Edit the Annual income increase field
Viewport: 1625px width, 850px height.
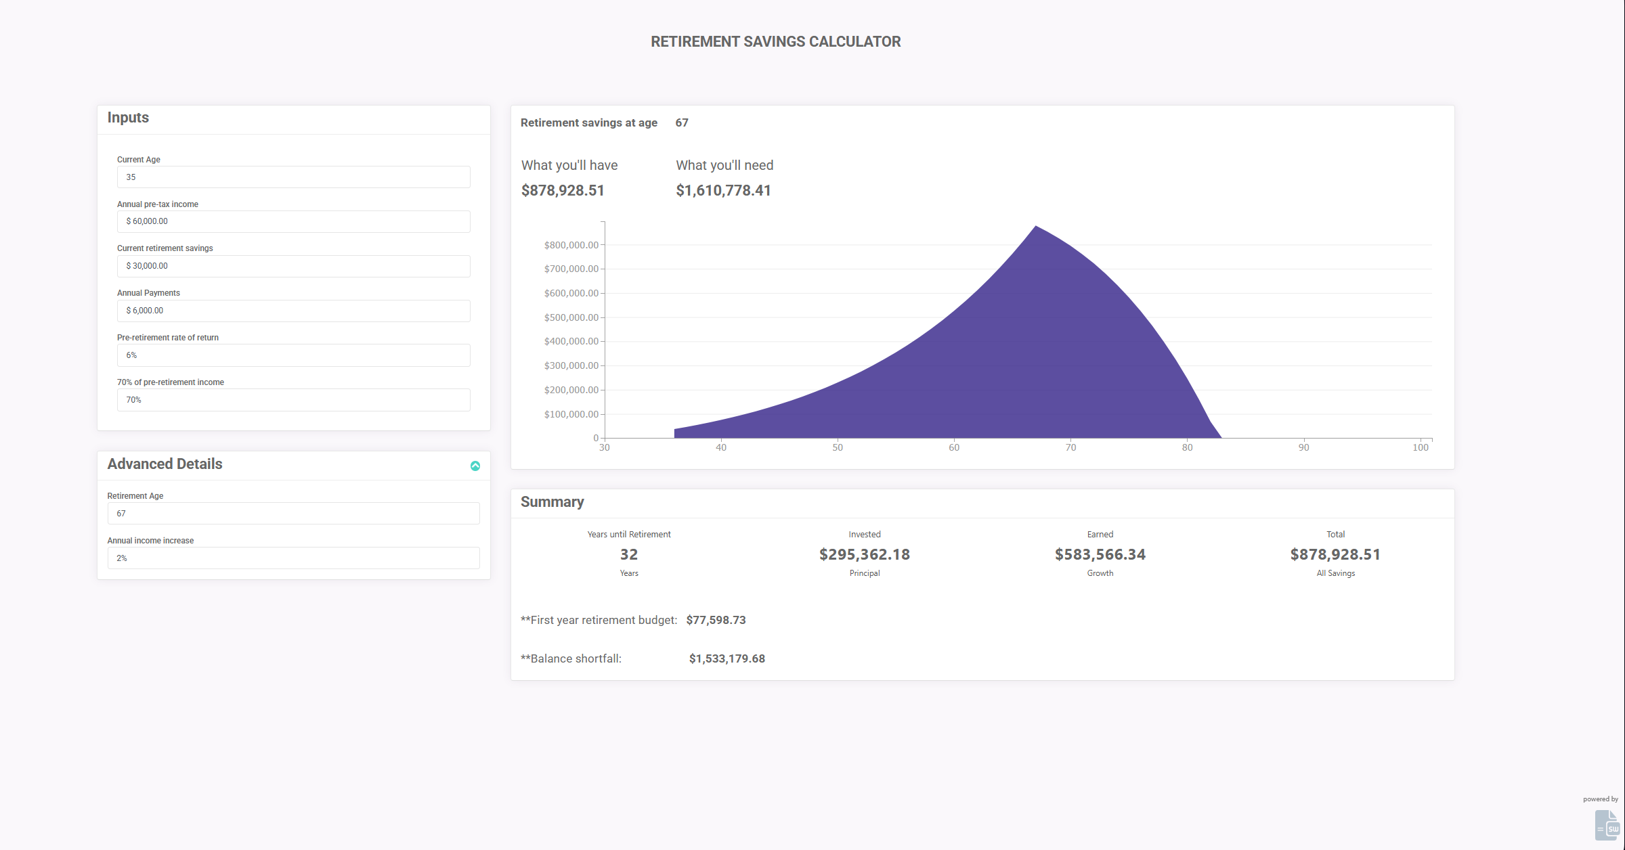(293, 558)
